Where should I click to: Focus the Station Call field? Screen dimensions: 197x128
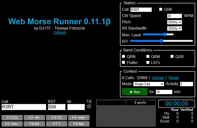(141, 9)
